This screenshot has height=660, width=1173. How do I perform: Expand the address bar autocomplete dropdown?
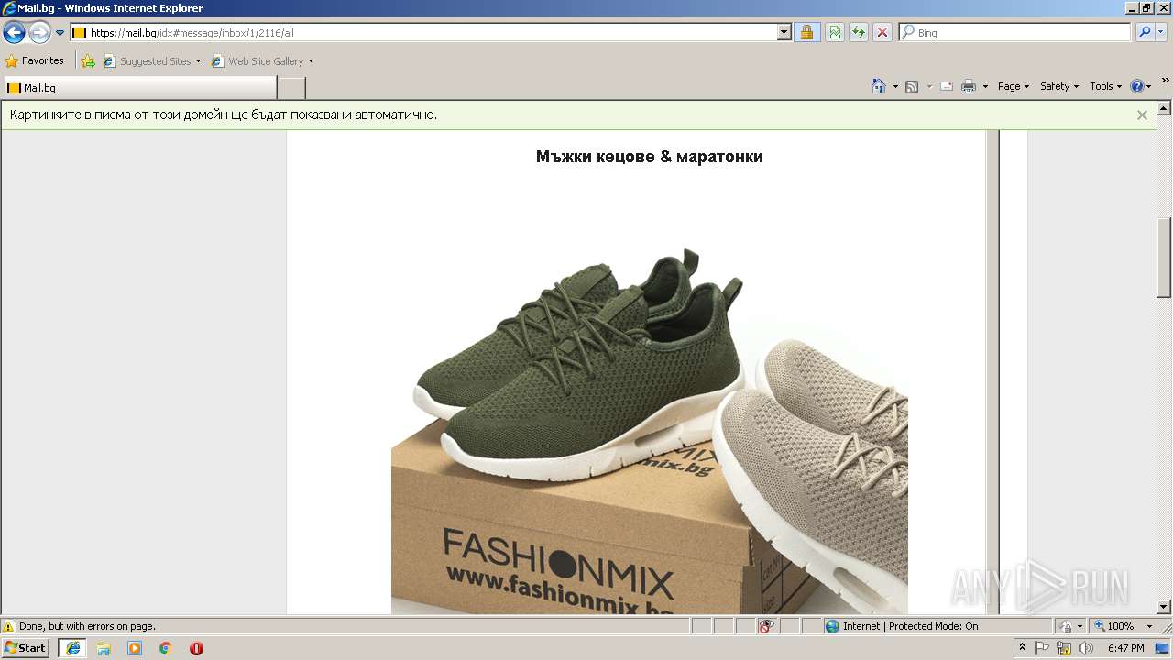tap(784, 32)
